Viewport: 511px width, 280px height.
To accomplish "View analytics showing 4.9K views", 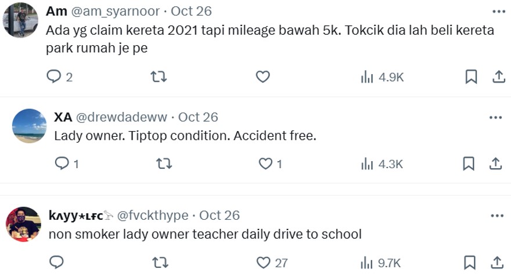I will pyautogui.click(x=382, y=78).
